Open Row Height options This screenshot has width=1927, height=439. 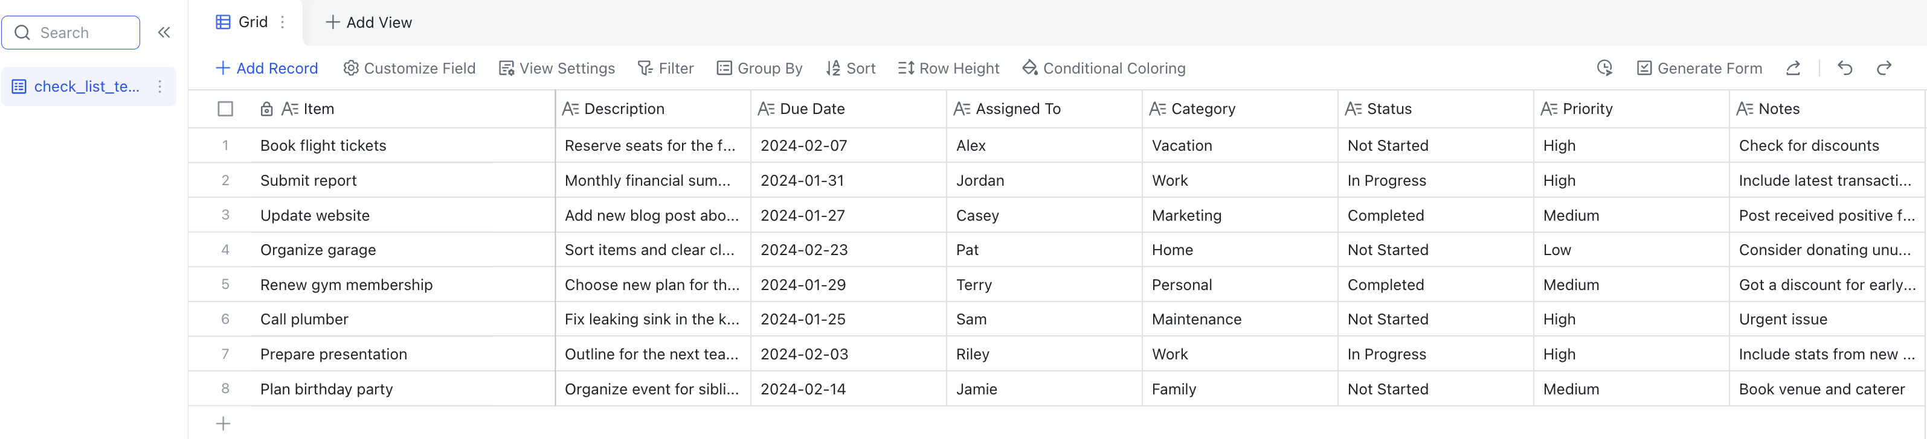(948, 68)
